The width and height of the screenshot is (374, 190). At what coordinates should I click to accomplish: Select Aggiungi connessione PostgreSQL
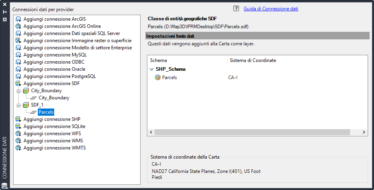pyautogui.click(x=59, y=76)
